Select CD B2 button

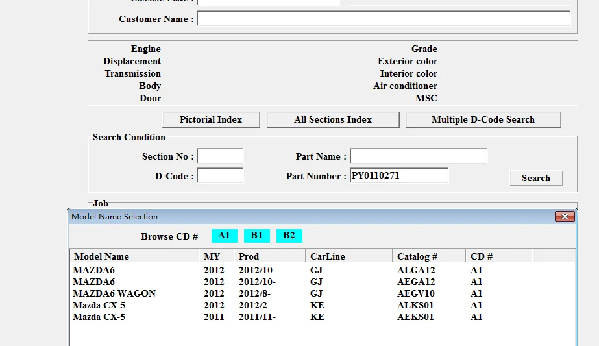(x=289, y=236)
